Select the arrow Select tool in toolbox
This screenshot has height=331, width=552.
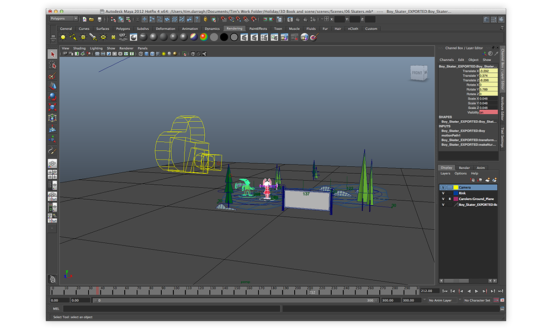(52, 54)
